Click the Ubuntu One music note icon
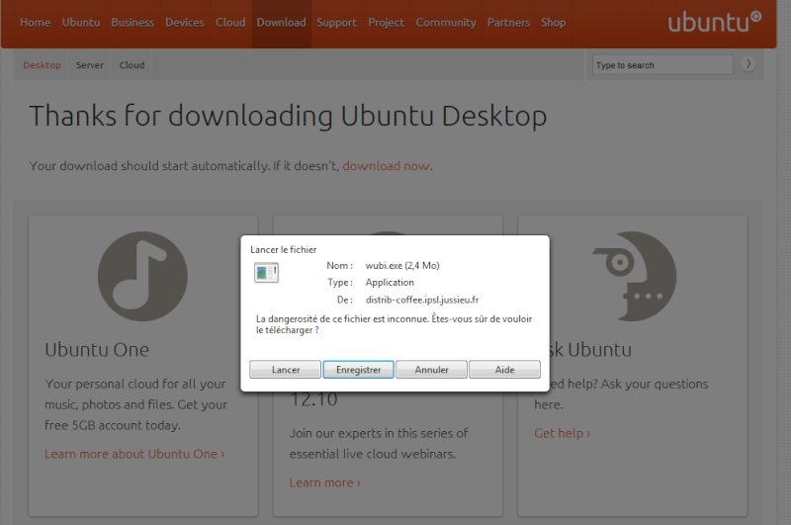Image resolution: width=791 pixels, height=525 pixels. click(x=142, y=277)
